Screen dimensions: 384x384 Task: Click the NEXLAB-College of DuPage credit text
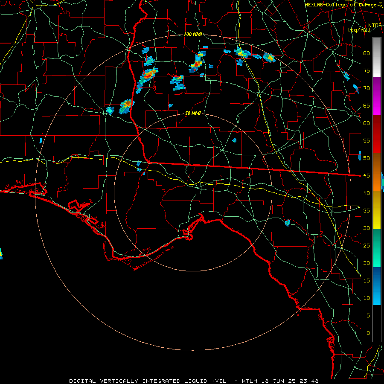click(x=343, y=5)
